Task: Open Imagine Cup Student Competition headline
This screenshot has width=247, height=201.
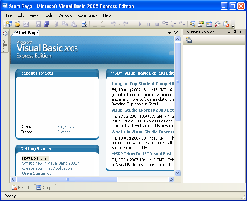Action: [143, 84]
